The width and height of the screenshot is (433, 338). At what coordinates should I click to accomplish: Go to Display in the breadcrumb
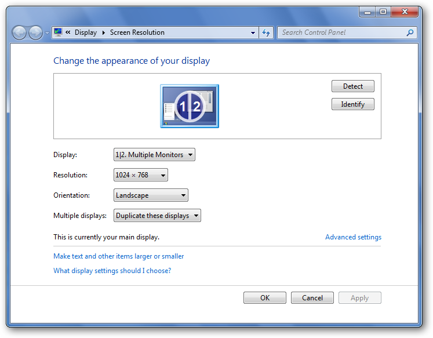86,32
